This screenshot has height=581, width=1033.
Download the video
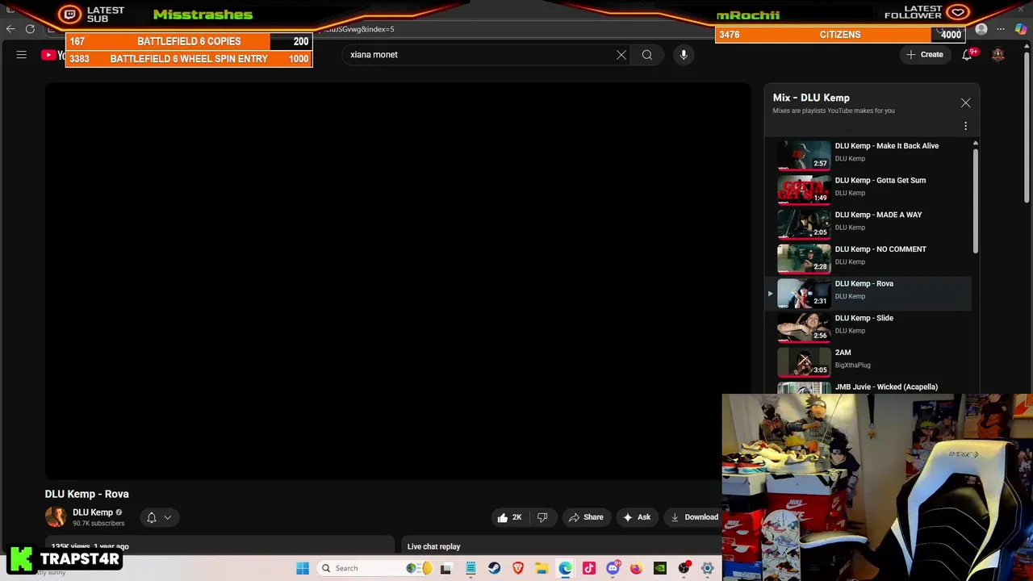pos(694,517)
